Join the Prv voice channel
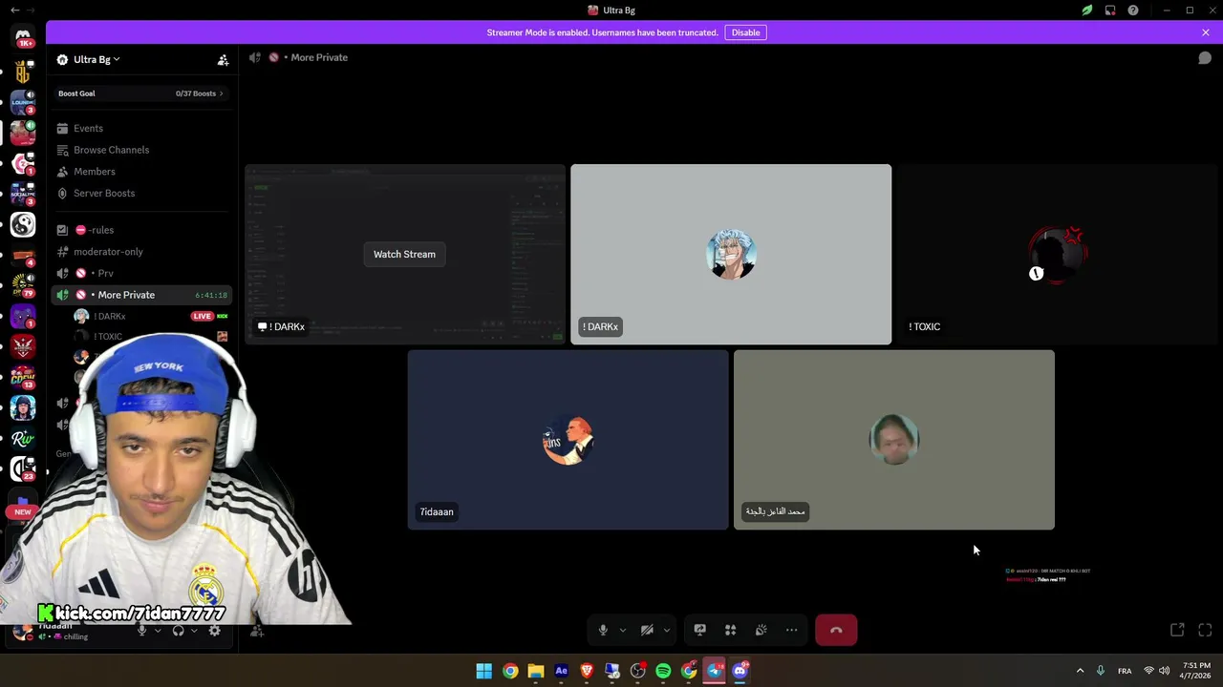The height and width of the screenshot is (687, 1223). [141, 273]
